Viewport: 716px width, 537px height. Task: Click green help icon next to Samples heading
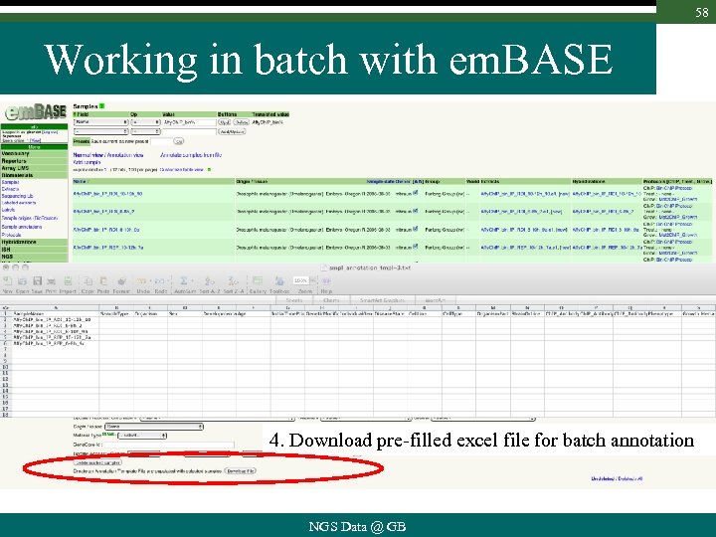pos(102,106)
